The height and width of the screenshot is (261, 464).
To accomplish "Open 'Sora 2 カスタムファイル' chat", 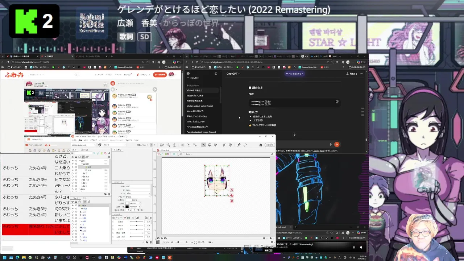I will pos(195,121).
